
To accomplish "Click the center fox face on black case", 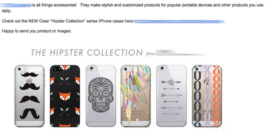I will point(65,96).
